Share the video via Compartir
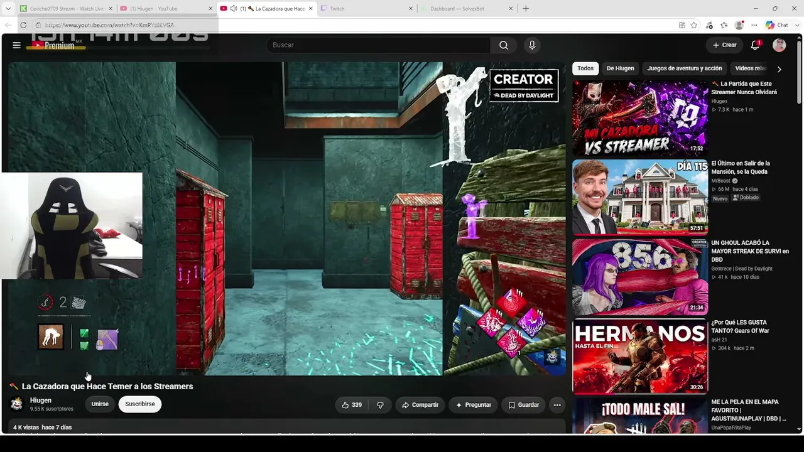The width and height of the screenshot is (804, 452). click(420, 405)
